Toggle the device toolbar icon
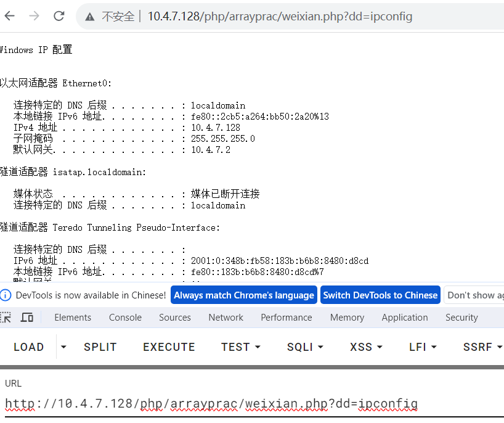This screenshot has height=423, width=504. pos(27,318)
